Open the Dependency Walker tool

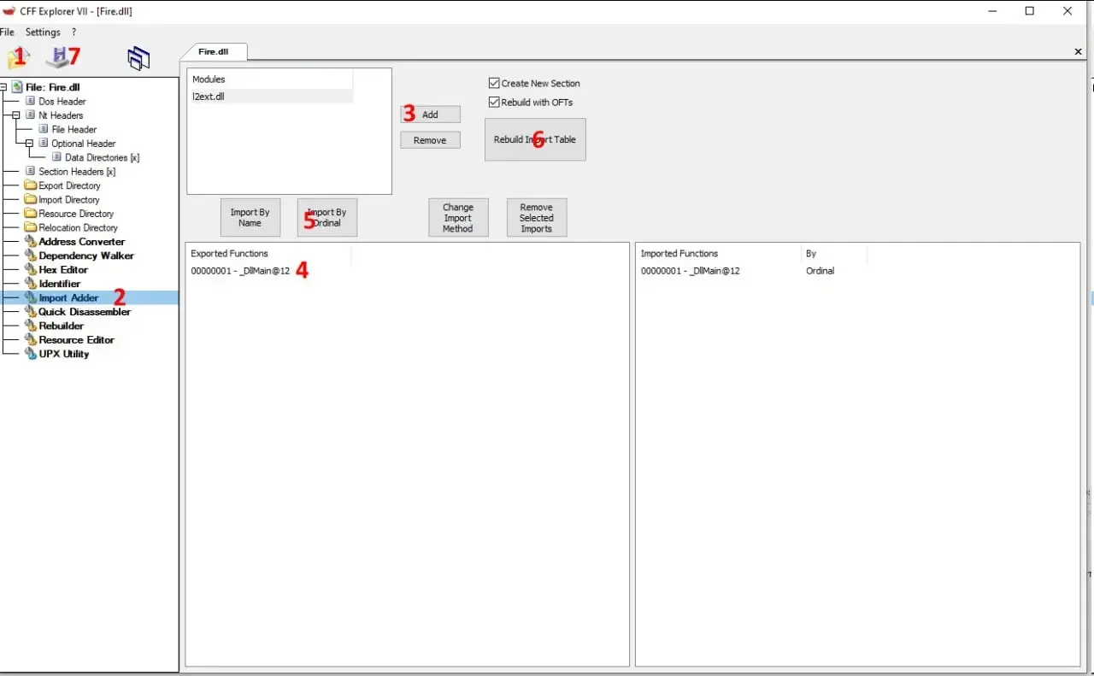86,256
